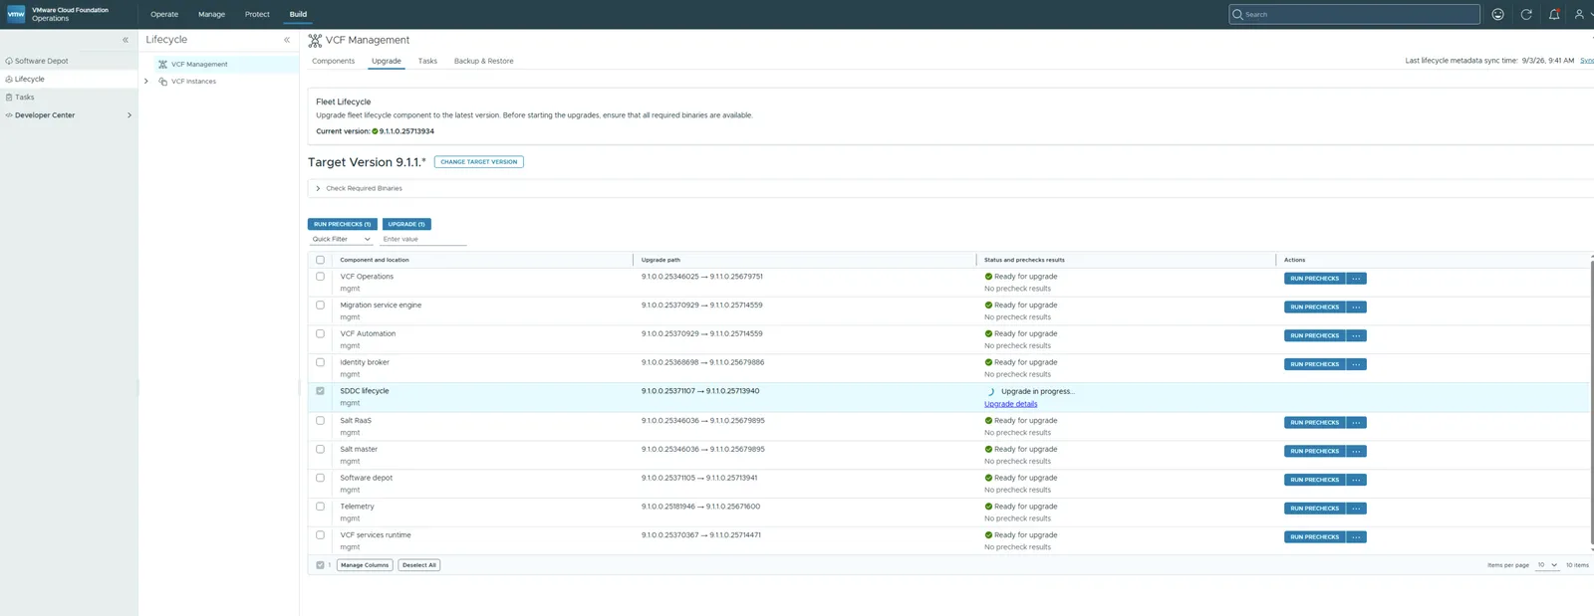The height and width of the screenshot is (616, 1594).
Task: Open the feedback smiley icon
Action: 1497,14
